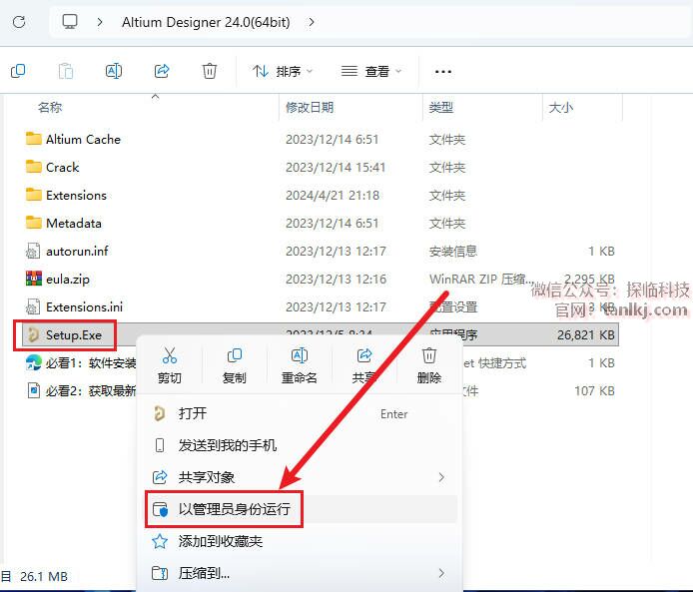693x592 pixels.
Task: Click the eula.zip WinRAR icon
Action: tap(34, 279)
